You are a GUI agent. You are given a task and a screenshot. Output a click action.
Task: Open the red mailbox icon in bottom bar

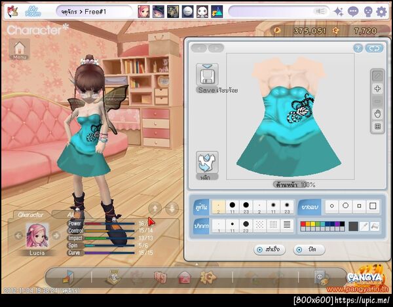point(185,278)
